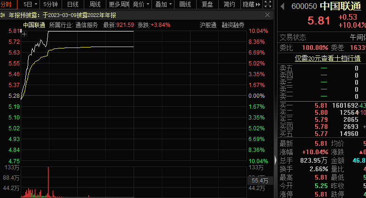Click the stock code 600050

(304, 6)
